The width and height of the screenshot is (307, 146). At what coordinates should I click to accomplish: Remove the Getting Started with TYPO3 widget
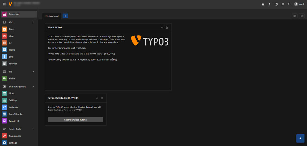(102, 98)
